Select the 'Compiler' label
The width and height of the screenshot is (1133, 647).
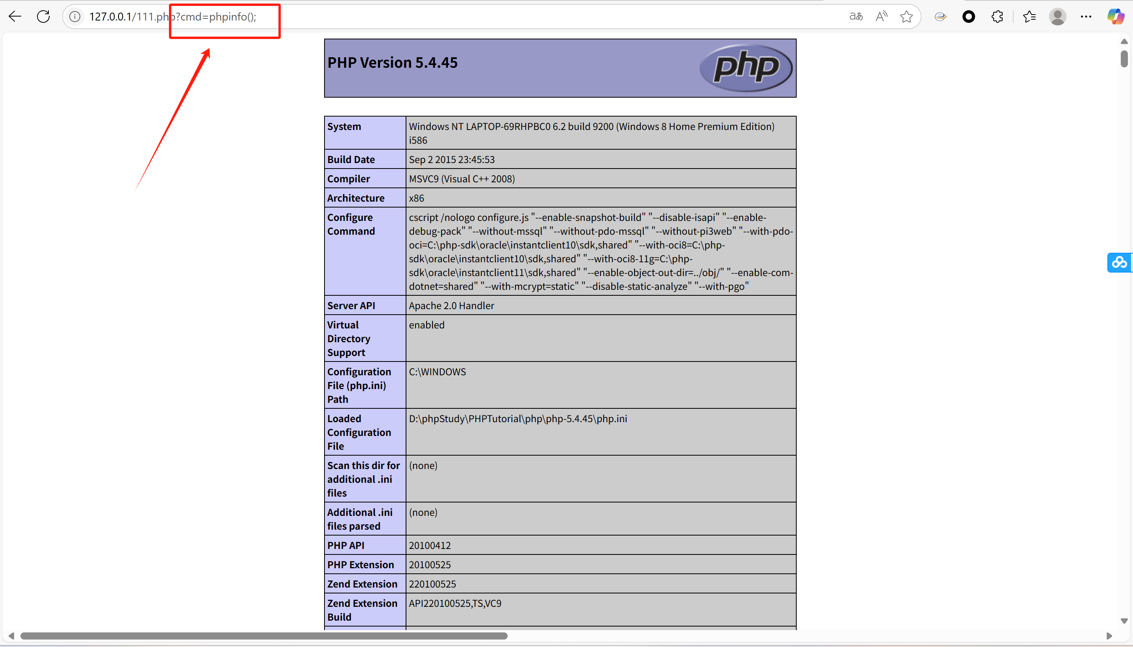point(349,179)
